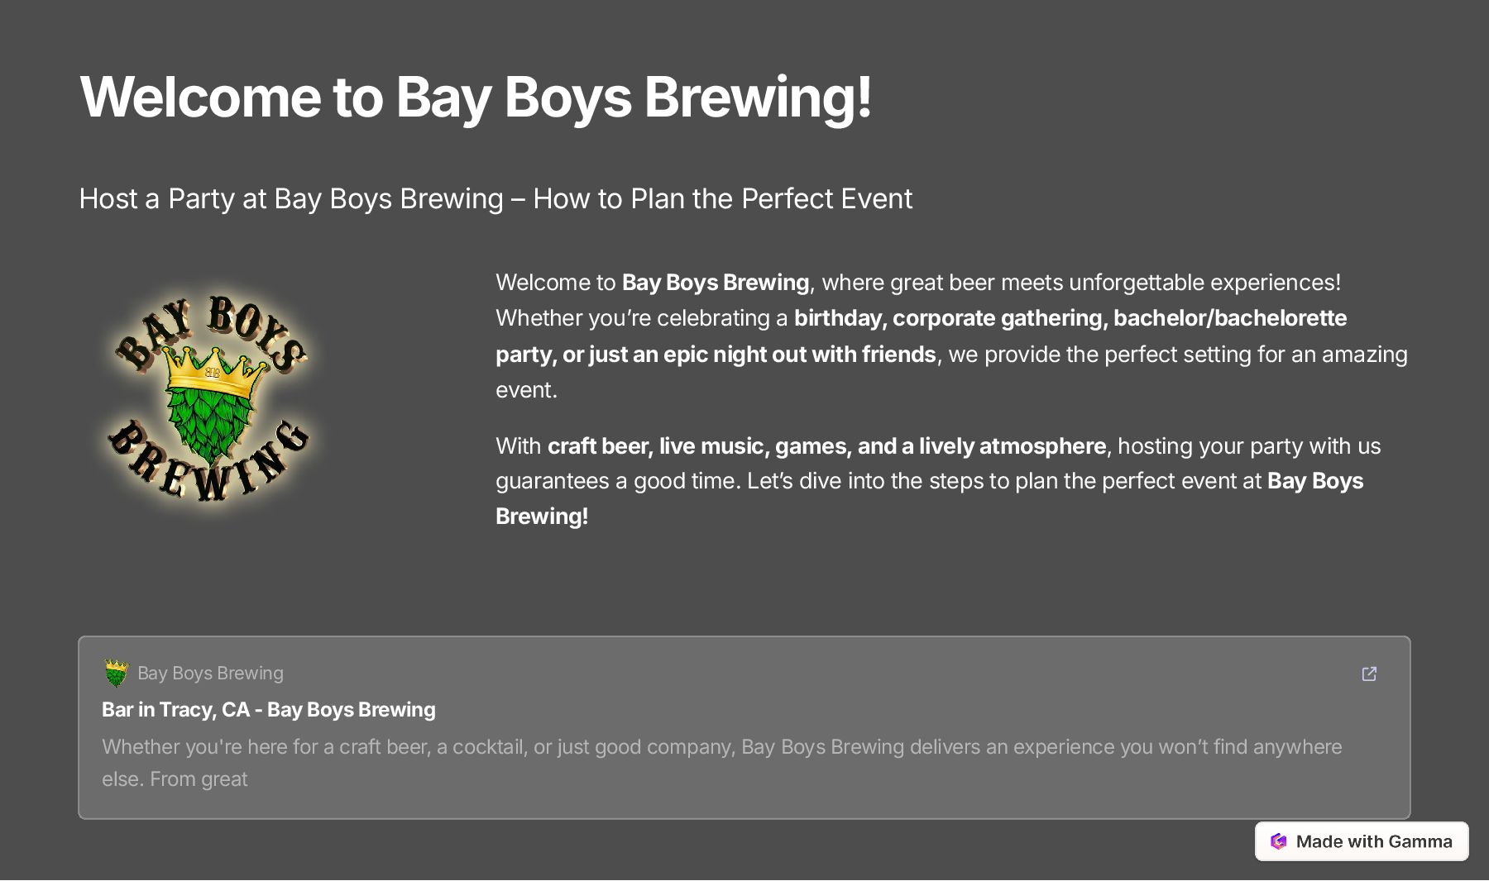The width and height of the screenshot is (1489, 881).
Task: Click the Gamma logo icon
Action: click(x=1279, y=841)
